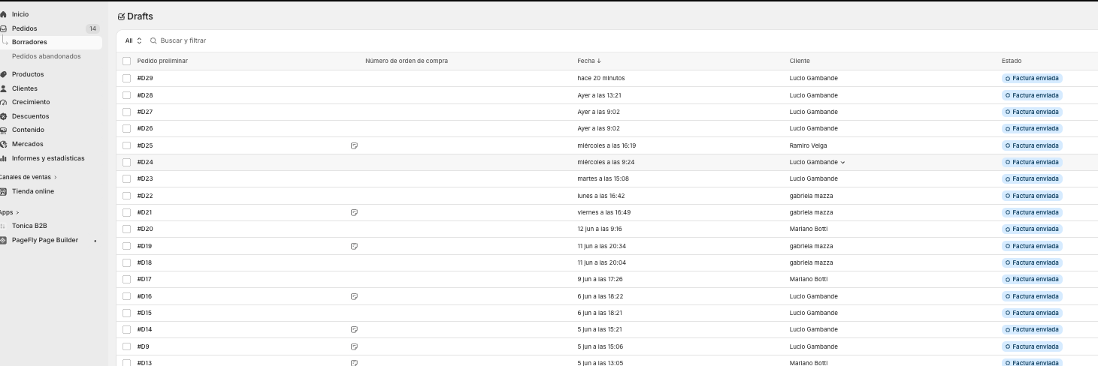The height and width of the screenshot is (366, 1098).
Task: Click the Factura enviada badge on #D25
Action: click(1032, 145)
